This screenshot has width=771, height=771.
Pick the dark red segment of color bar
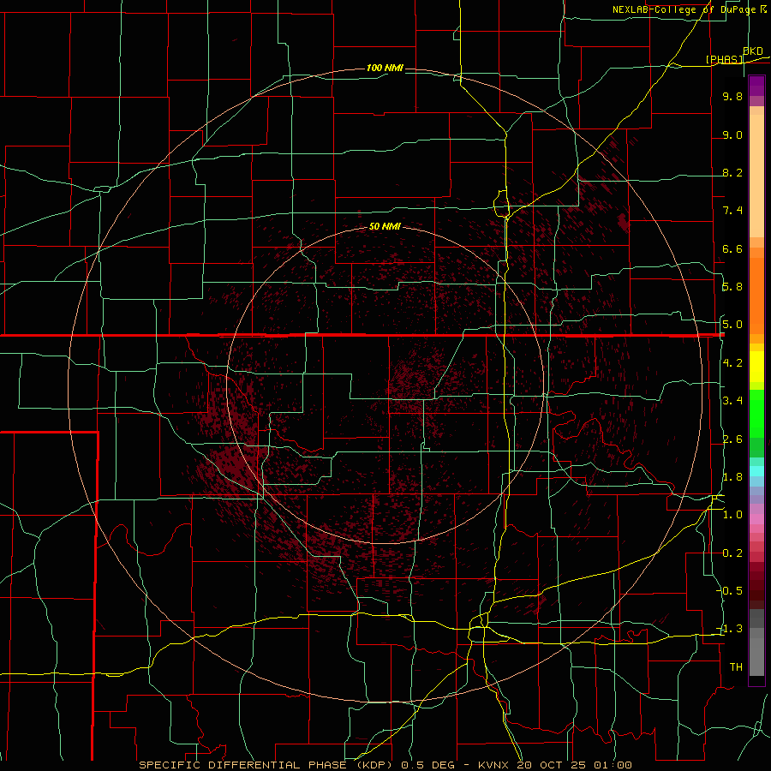point(756,585)
